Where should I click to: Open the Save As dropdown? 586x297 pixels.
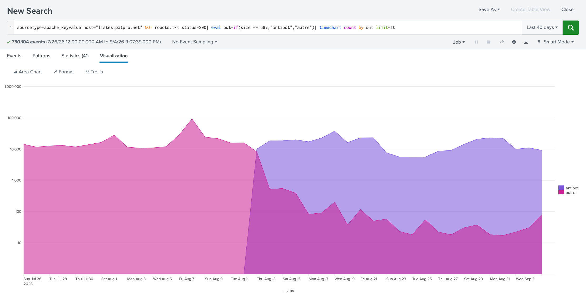click(x=489, y=9)
